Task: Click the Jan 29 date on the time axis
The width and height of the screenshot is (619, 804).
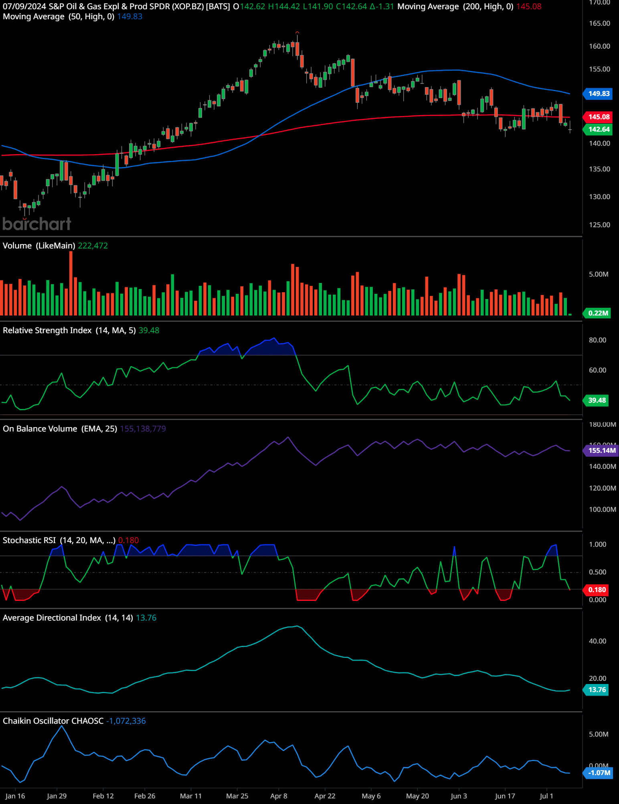Action: (57, 796)
